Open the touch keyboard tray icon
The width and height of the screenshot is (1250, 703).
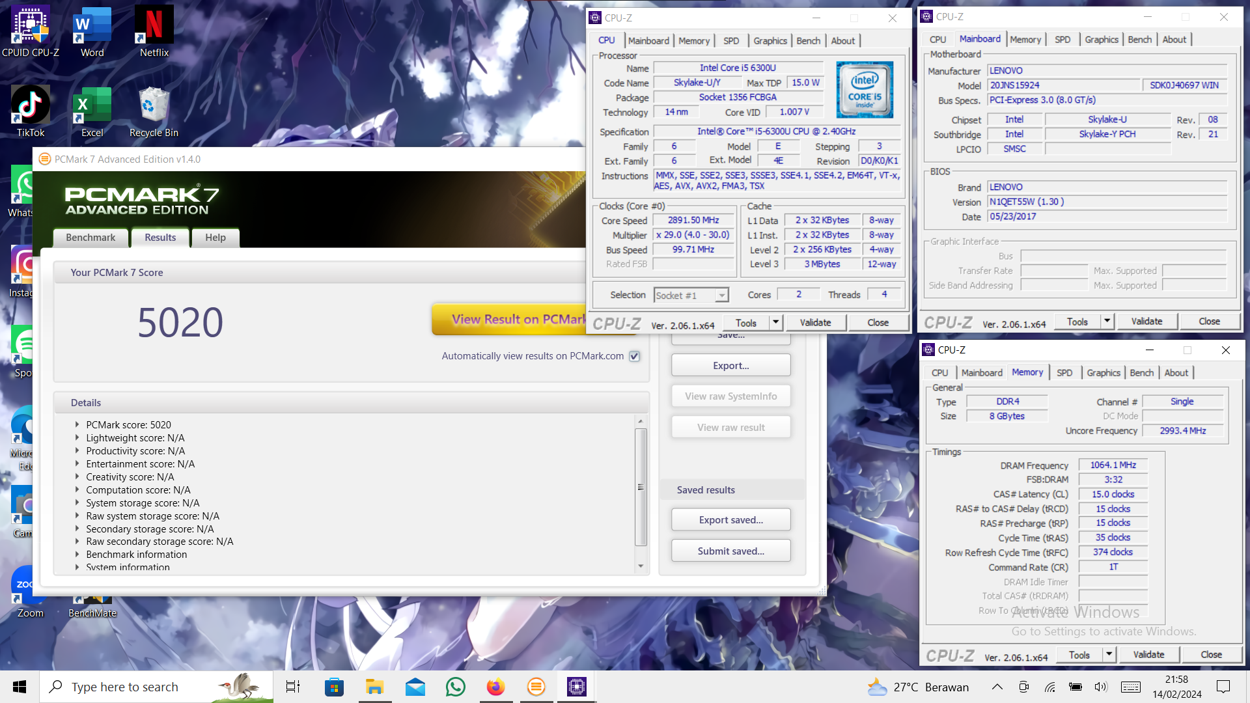[x=1131, y=687]
